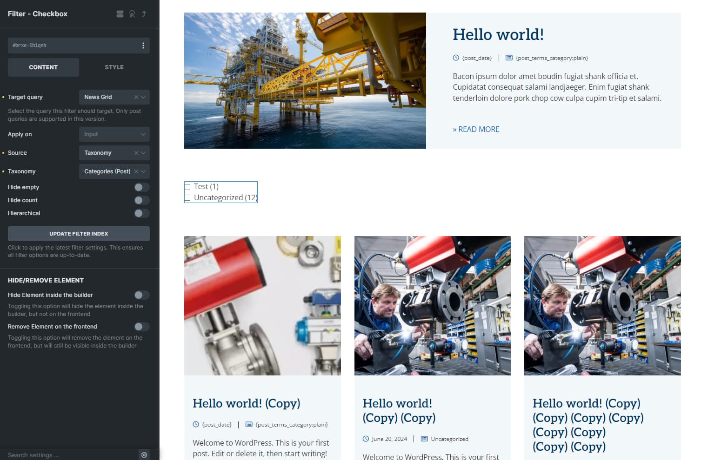This screenshot has width=701, height=460.
Task: Click the engineer image above Hello world! (Copy) (Copy)
Action: (433, 306)
